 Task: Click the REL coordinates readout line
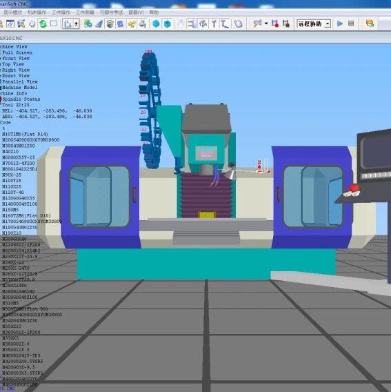click(47, 110)
